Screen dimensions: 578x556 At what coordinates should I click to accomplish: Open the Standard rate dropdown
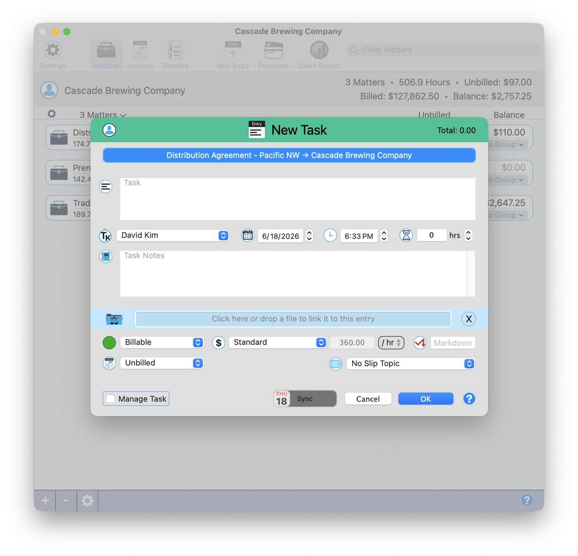[278, 342]
